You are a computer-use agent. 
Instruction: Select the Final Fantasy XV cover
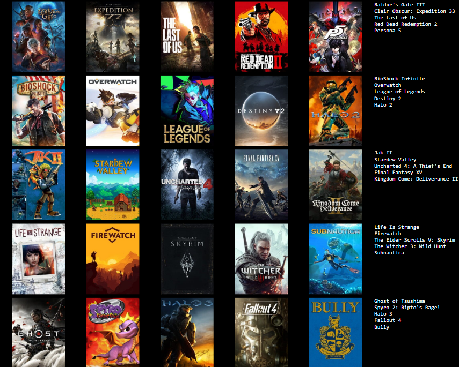[x=261, y=185]
